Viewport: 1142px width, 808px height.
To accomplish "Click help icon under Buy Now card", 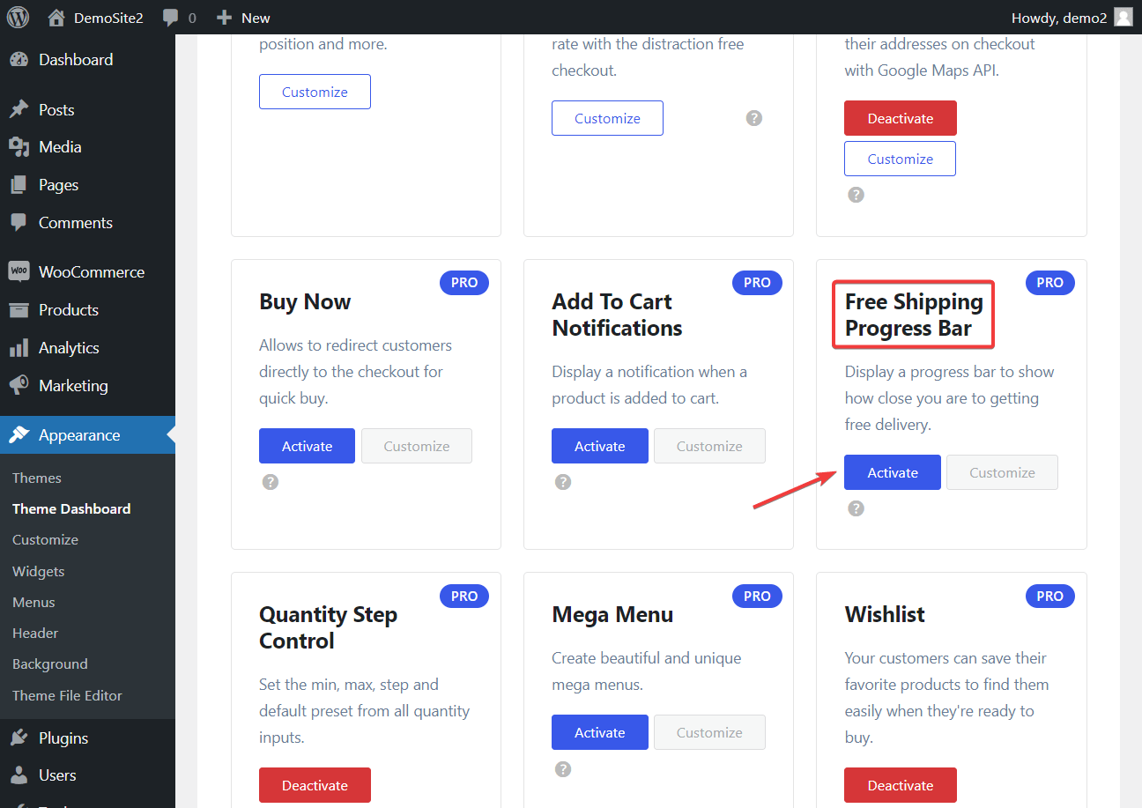I will pos(271,482).
